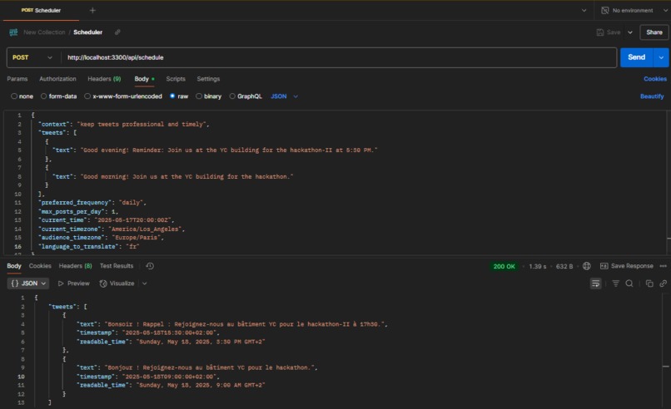Open the Cookies link
This screenshot has width=671, height=409.
coord(654,79)
